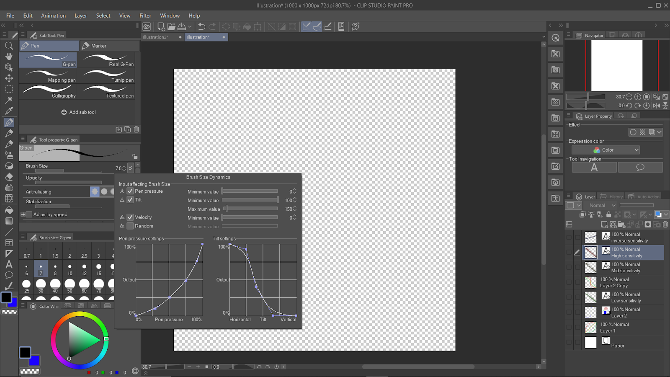670x377 pixels.
Task: Toggle visibility of Layer 2 Copy
Action: (x=569, y=282)
